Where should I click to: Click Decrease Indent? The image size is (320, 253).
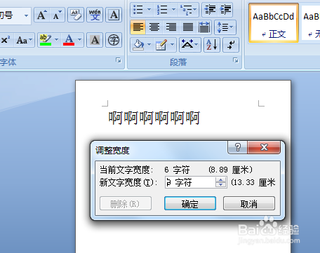[210, 10]
